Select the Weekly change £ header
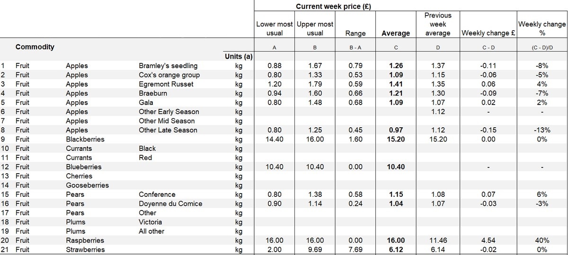Viewport: 568px width, 255px height. (489, 33)
